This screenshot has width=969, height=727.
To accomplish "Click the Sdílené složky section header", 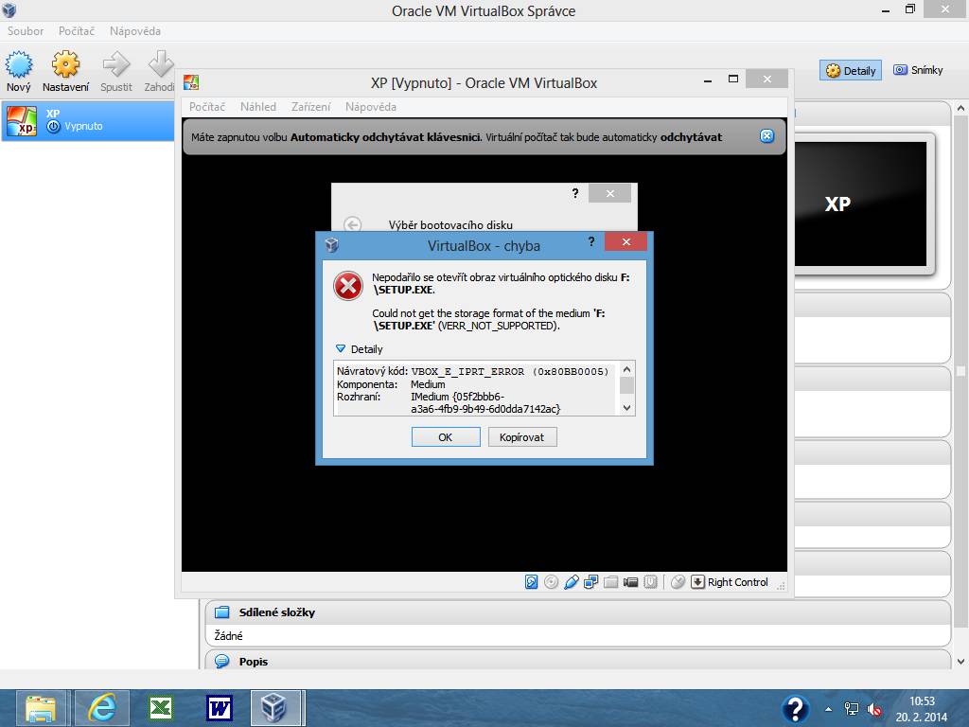I will tap(576, 612).
